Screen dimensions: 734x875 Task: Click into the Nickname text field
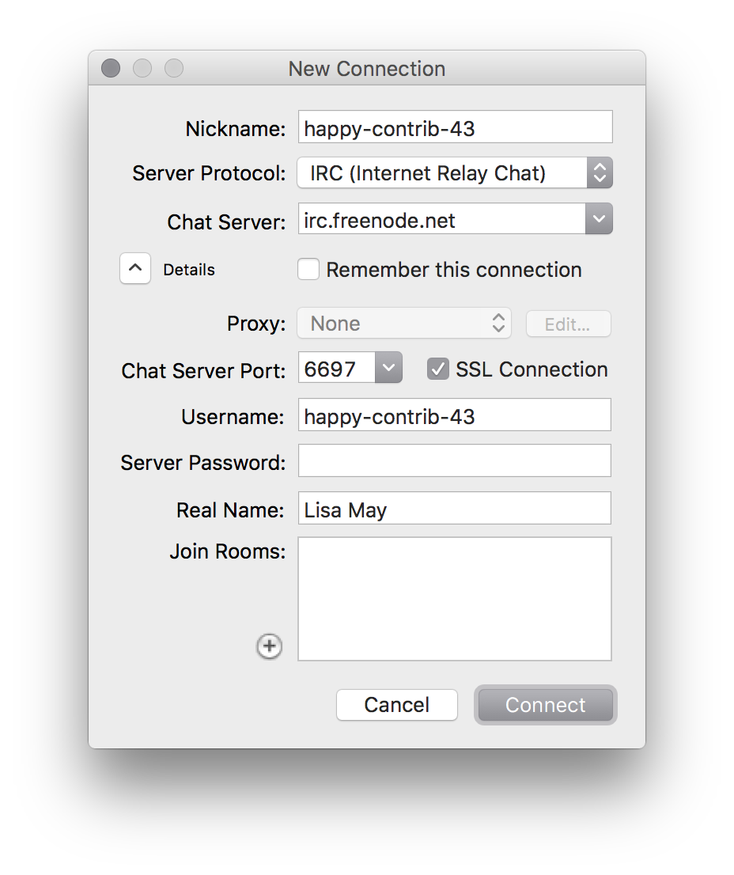point(455,127)
